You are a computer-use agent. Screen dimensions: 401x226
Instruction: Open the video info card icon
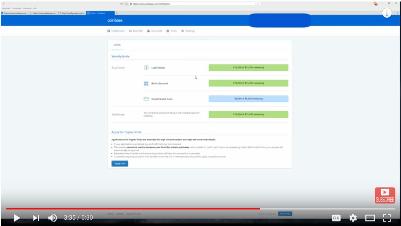point(387,13)
